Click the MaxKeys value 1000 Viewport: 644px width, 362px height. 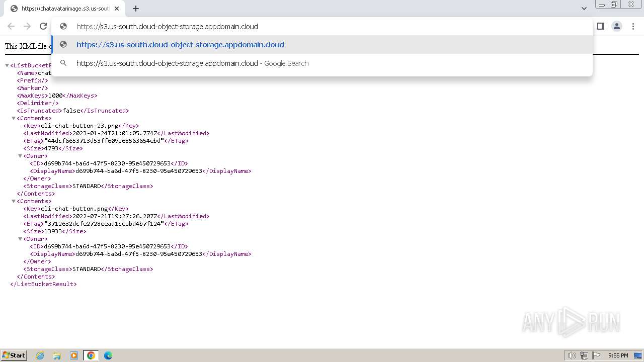pos(55,96)
